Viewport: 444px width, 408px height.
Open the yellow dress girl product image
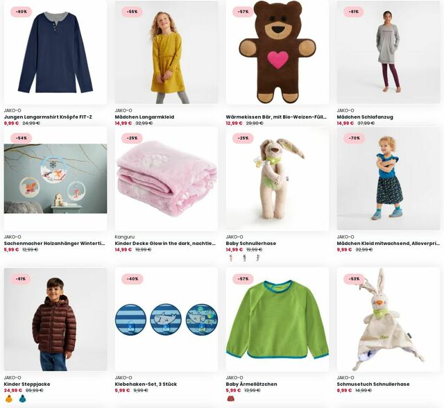click(x=166, y=52)
